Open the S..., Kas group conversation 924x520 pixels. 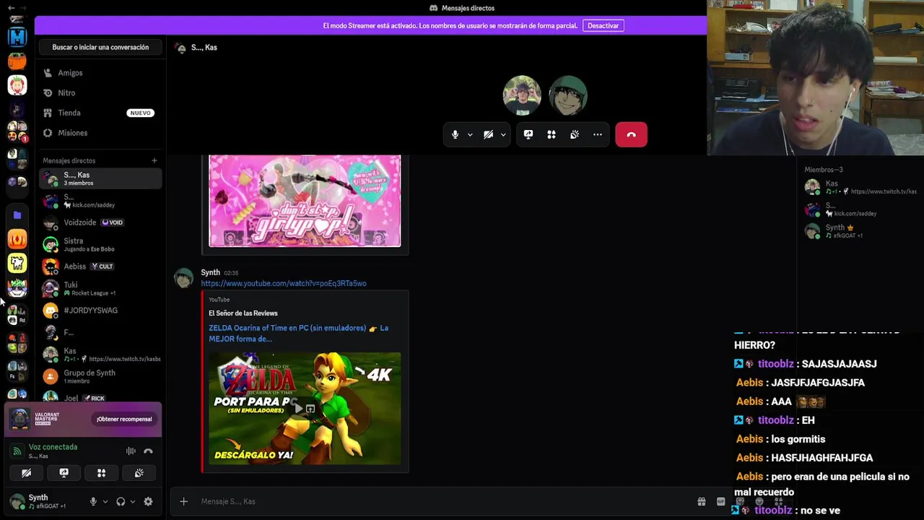pos(100,178)
